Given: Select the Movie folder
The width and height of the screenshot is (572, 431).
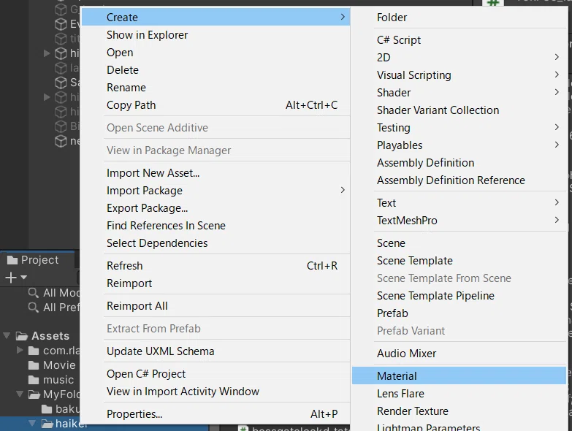Looking at the screenshot, I should click(x=59, y=365).
